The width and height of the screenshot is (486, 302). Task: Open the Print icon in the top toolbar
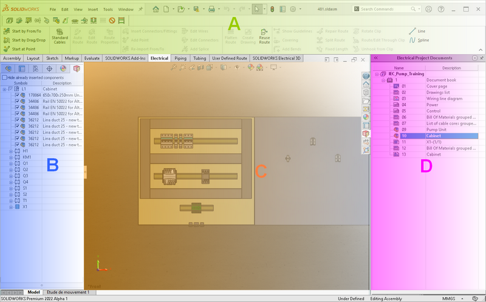pyautogui.click(x=211, y=10)
